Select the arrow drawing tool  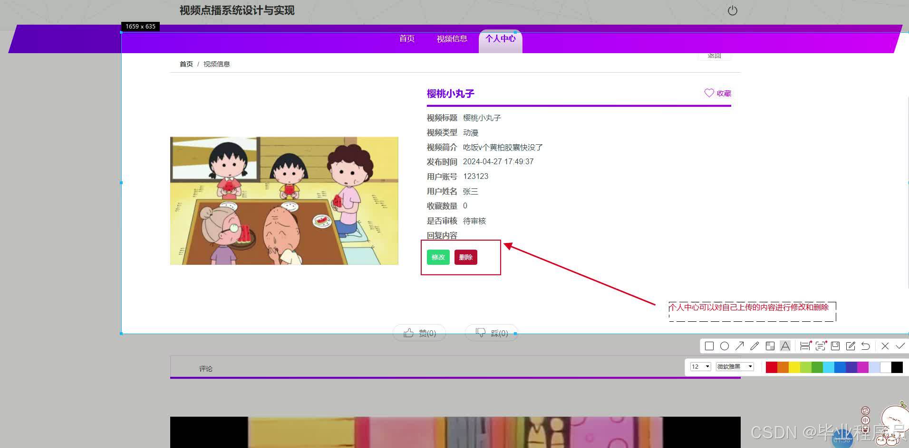(739, 346)
